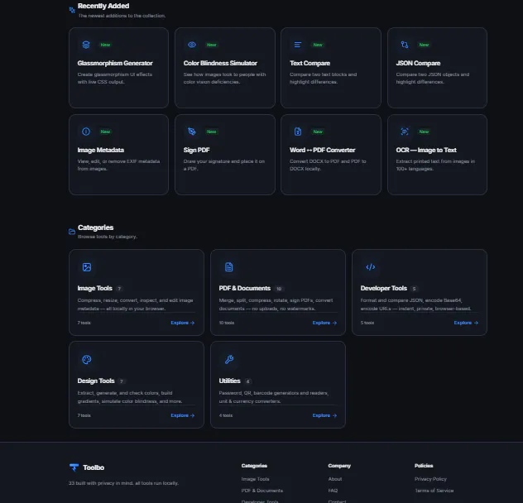The image size is (523, 503).
Task: Click the Glassmorphism Generator layers icon
Action: [x=86, y=45]
